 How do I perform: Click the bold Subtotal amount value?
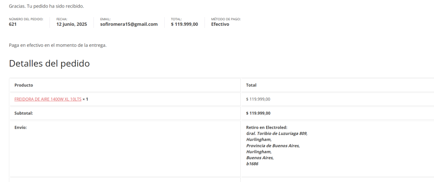pyautogui.click(x=258, y=113)
